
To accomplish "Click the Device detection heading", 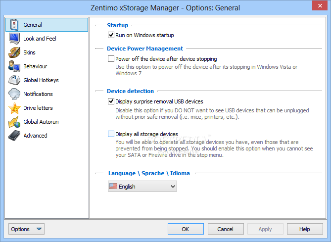I will [130, 91].
